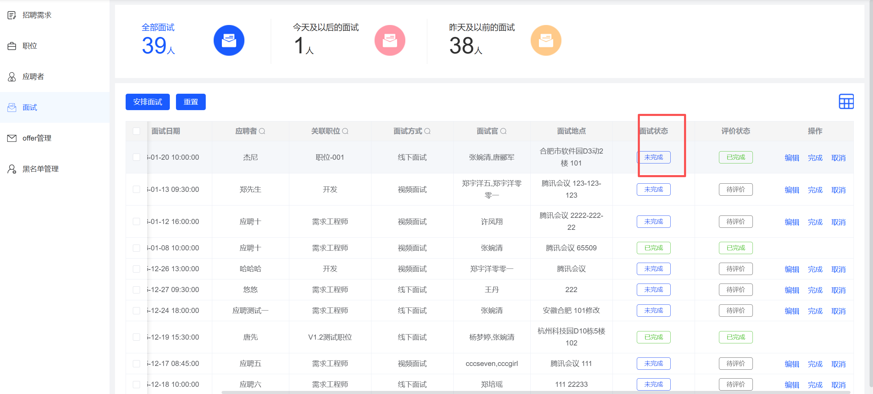This screenshot has width=873, height=394.
Task: Click search icon next to 关联职位 header
Action: point(345,131)
